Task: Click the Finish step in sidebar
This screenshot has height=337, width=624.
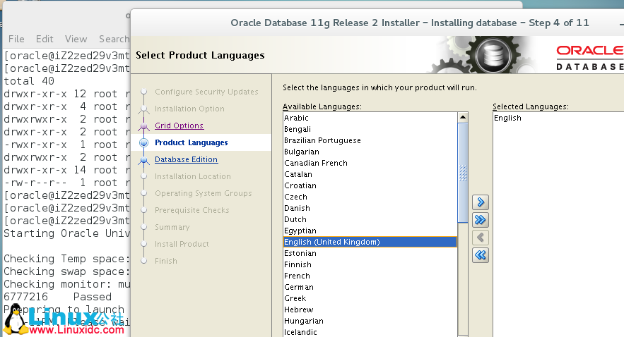Action: [x=166, y=261]
